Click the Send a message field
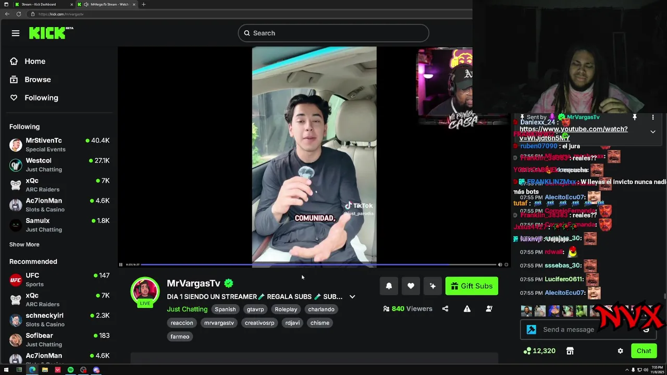 [588, 329]
